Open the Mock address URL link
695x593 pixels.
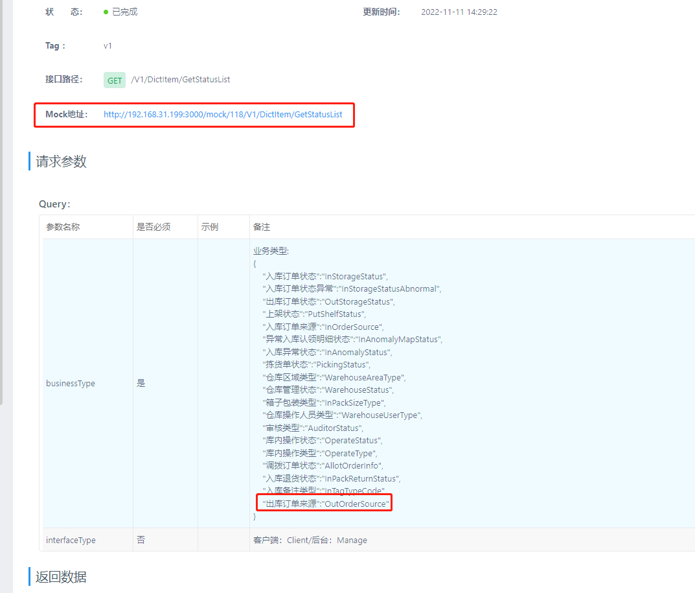(x=223, y=115)
